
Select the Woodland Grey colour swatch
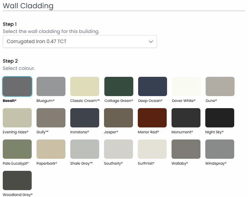click(17, 180)
